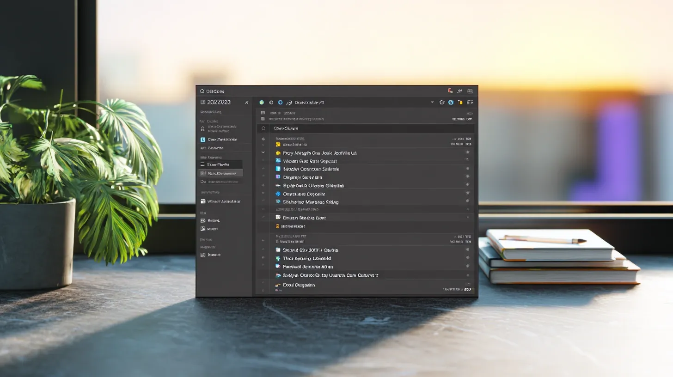
Task: Select the highlighted sidebar item with hamburger icon
Action: point(220,164)
